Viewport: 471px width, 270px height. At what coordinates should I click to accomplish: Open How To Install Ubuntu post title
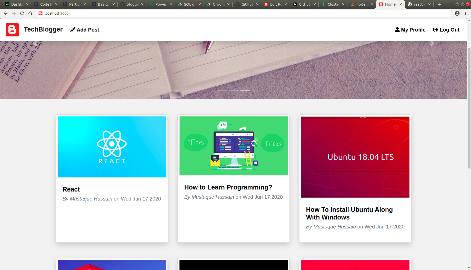pyautogui.click(x=349, y=213)
